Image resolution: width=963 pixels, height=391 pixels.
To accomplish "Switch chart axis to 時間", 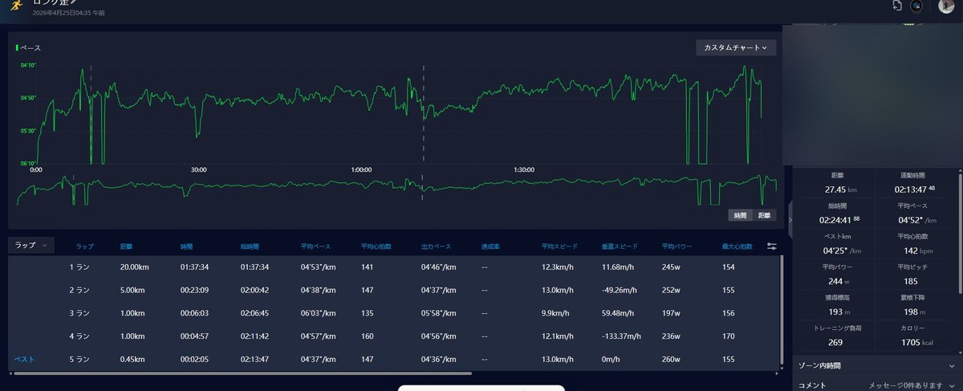I will (739, 215).
